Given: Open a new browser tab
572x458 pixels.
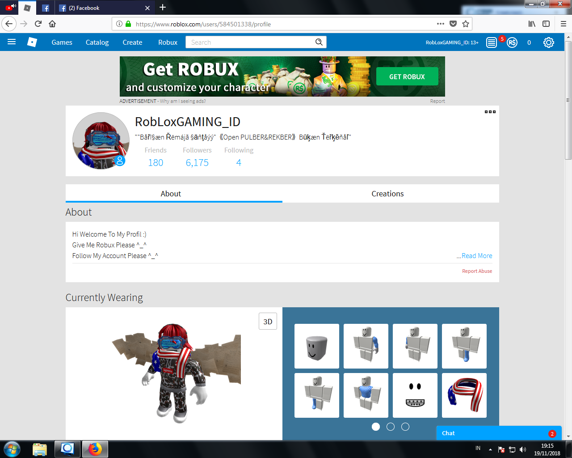Looking at the screenshot, I should [163, 7].
